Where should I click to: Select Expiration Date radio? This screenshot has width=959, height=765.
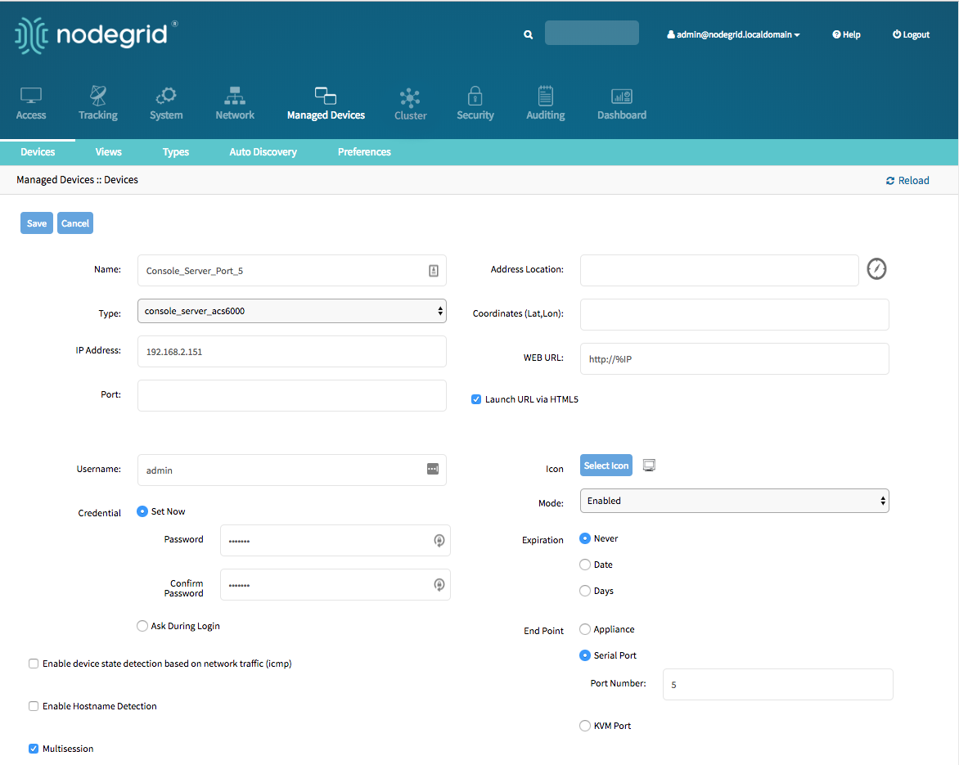point(585,565)
